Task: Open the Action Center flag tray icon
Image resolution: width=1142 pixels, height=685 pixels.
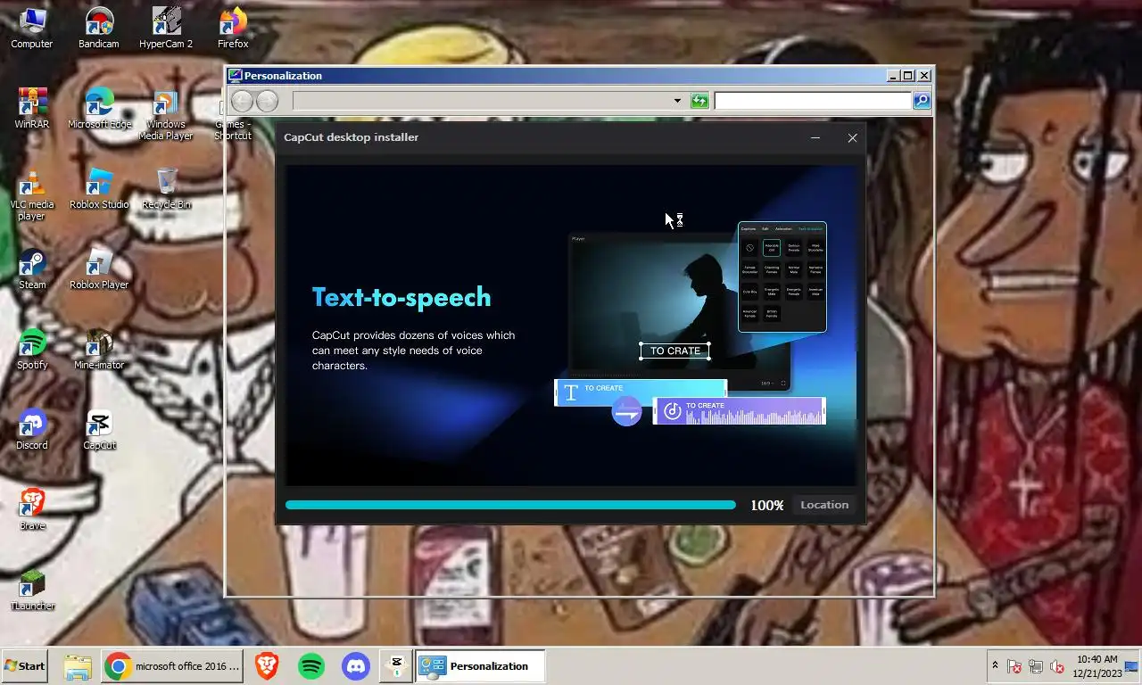Action: 1014,666
